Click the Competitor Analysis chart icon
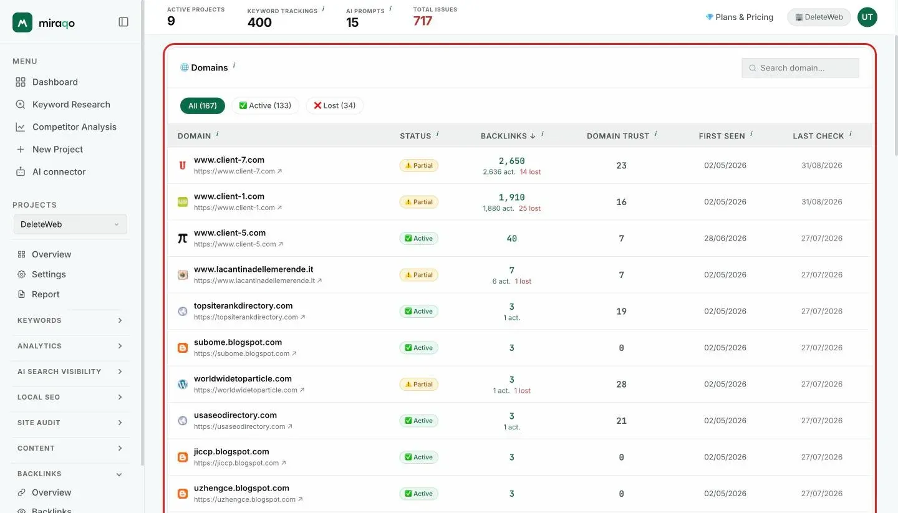 pyautogui.click(x=21, y=127)
